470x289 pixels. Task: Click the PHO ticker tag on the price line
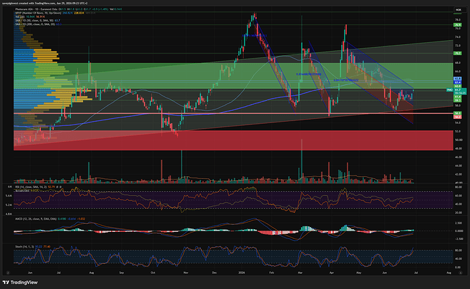pyautogui.click(x=450, y=90)
